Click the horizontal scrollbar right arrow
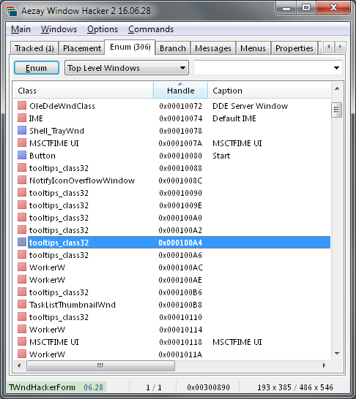Screen dimensions: 356x399 324,365
